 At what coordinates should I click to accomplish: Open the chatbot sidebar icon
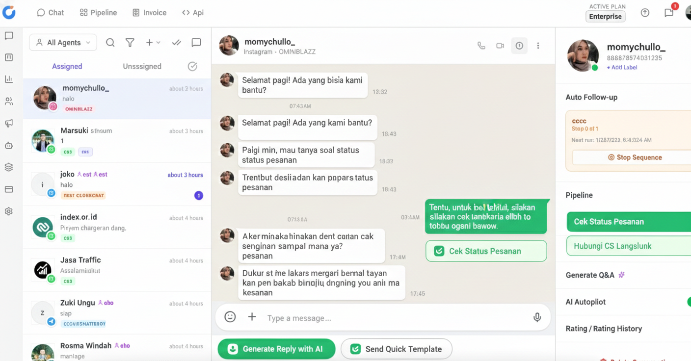click(x=9, y=145)
